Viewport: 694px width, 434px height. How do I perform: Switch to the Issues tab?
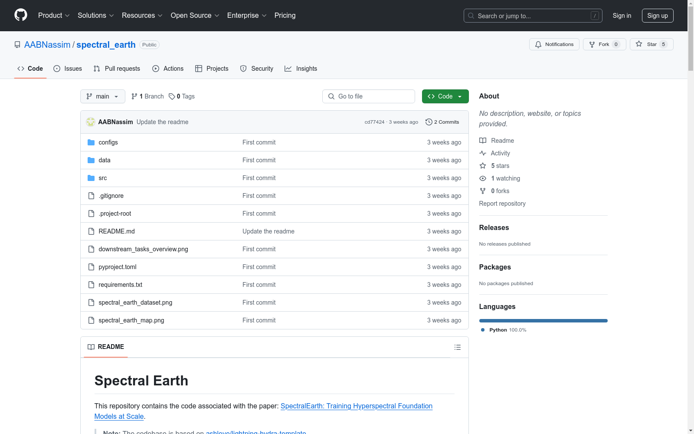[68, 69]
